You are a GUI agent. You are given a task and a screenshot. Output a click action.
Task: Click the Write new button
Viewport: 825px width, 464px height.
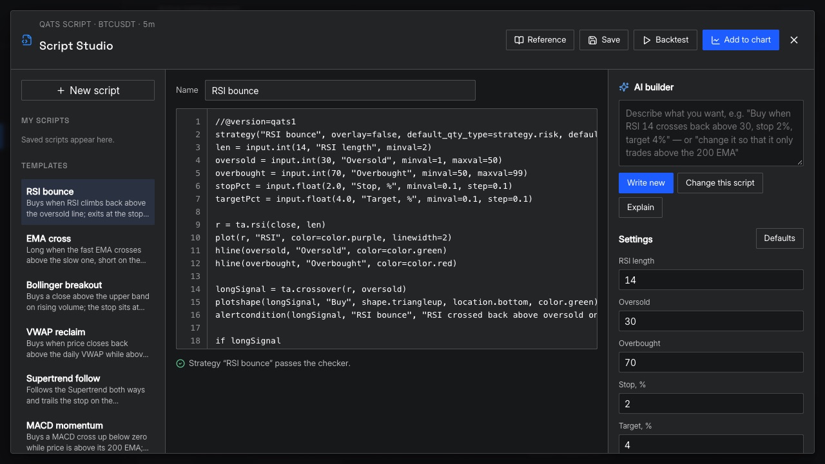[646, 183]
